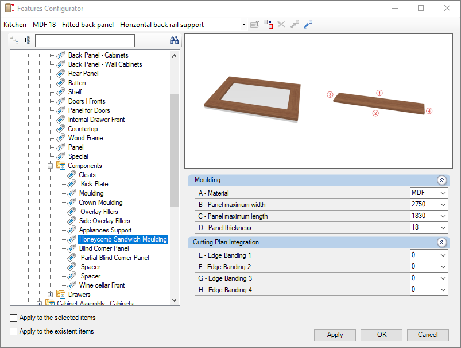Collapse the Moulding section chevron
Screen dimensions: 461x348
(x=441, y=180)
